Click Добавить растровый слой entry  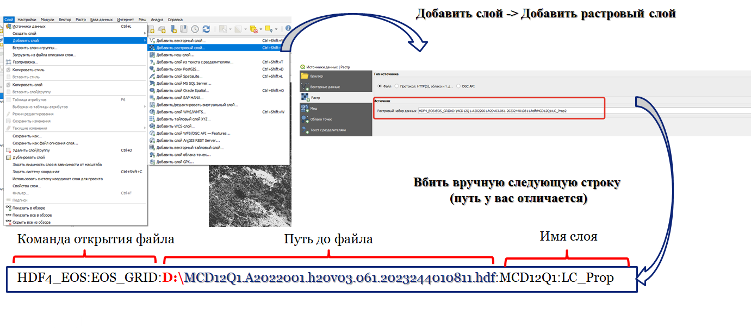[x=219, y=47]
